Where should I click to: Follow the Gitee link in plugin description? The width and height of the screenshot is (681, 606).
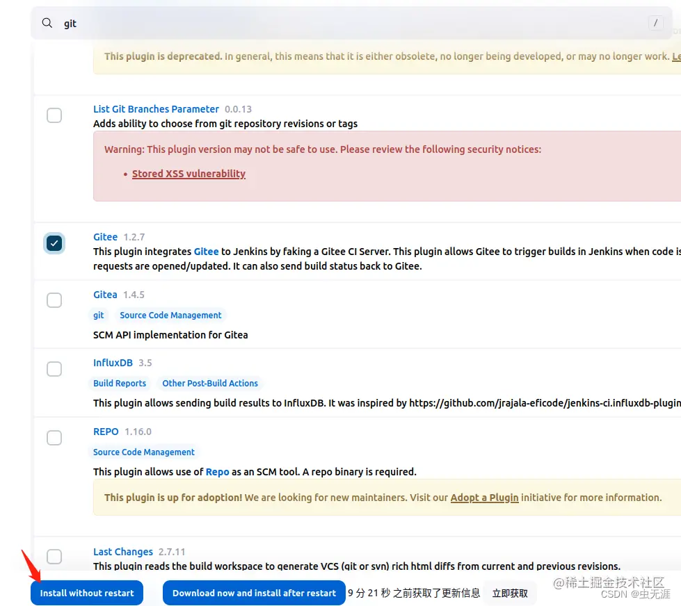tap(206, 252)
